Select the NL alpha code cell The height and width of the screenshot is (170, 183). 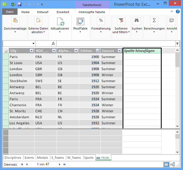tap(68, 117)
